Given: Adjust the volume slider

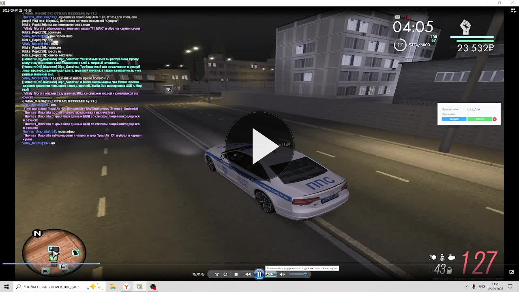Looking at the screenshot, I should click(x=298, y=274).
